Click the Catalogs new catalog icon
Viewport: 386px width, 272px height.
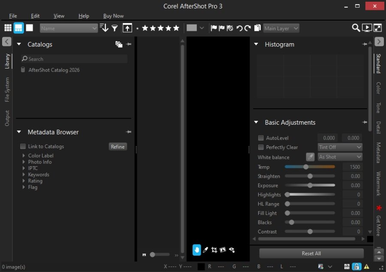119,44
